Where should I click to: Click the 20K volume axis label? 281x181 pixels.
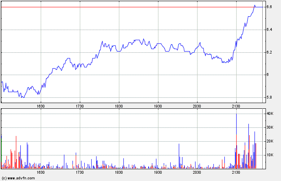pos(270,141)
